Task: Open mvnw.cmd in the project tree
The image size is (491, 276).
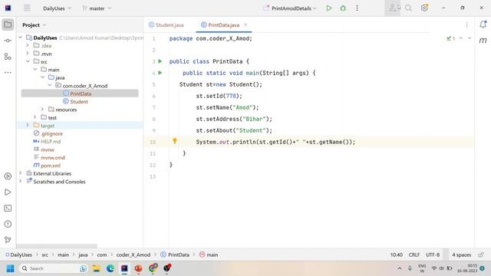Action: (49, 157)
